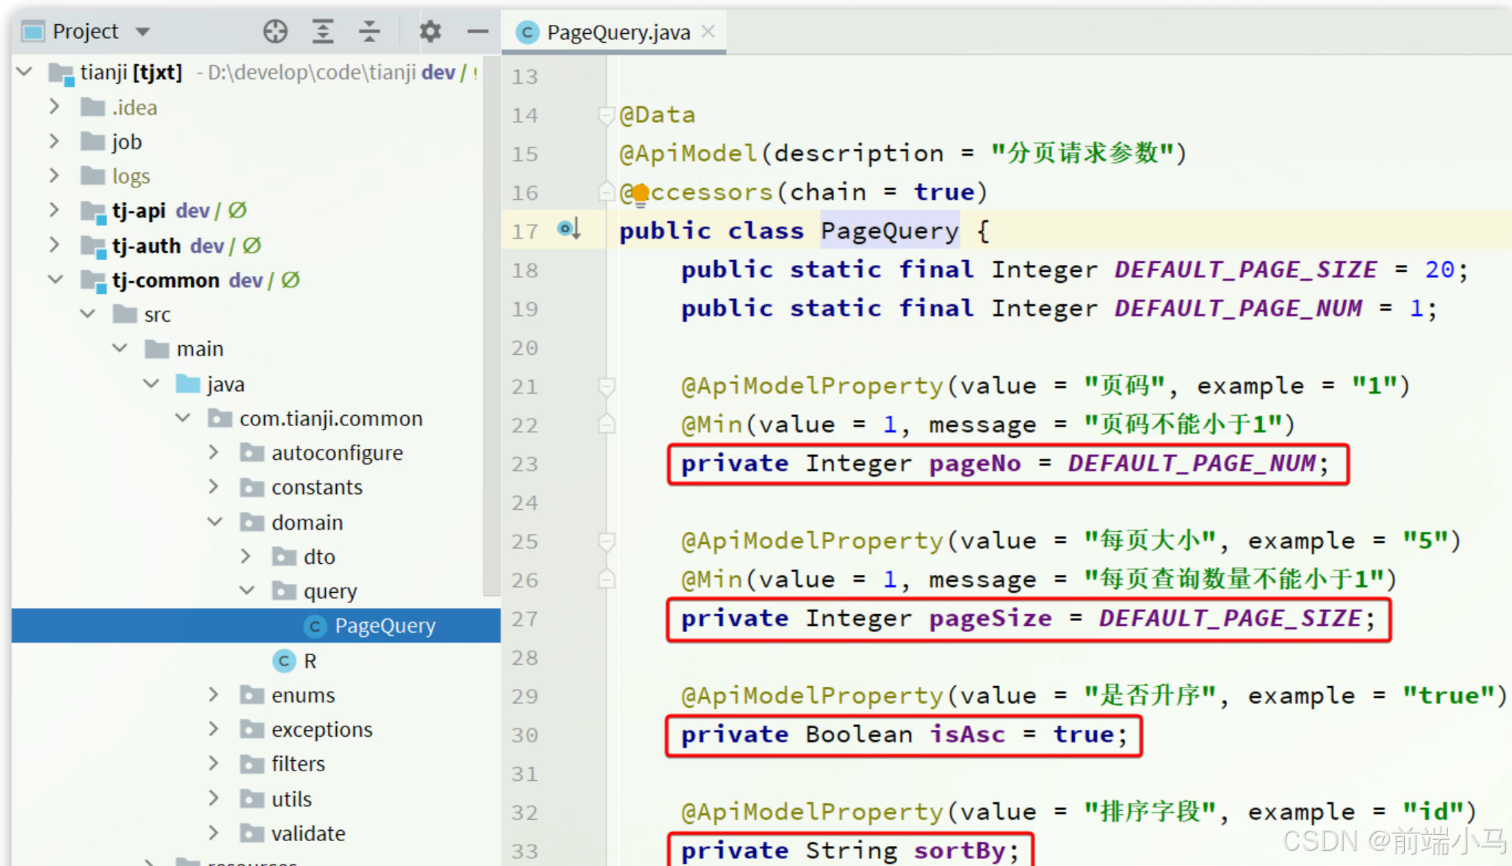Click the Collapse All toolbar icon

coord(369,31)
